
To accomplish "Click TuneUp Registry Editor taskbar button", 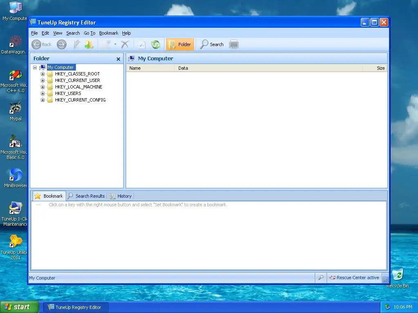I will pyautogui.click(x=76, y=307).
